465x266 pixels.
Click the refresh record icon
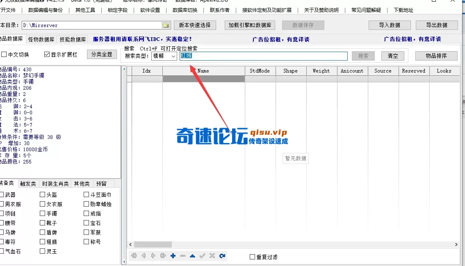click(222, 256)
